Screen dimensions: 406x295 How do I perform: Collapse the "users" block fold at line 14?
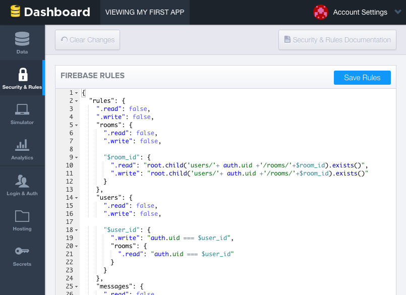76,198
